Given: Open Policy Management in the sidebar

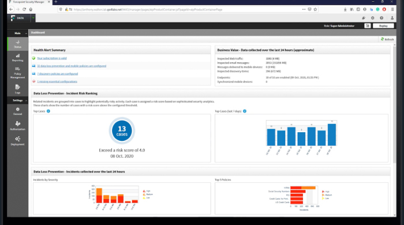Looking at the screenshot, I should pos(17,73).
